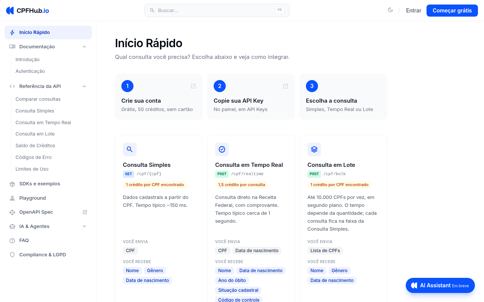Image resolution: width=484 pixels, height=302 pixels.
Task: Click the lightning bolt icon beside Início Rápido
Action: (x=12, y=32)
